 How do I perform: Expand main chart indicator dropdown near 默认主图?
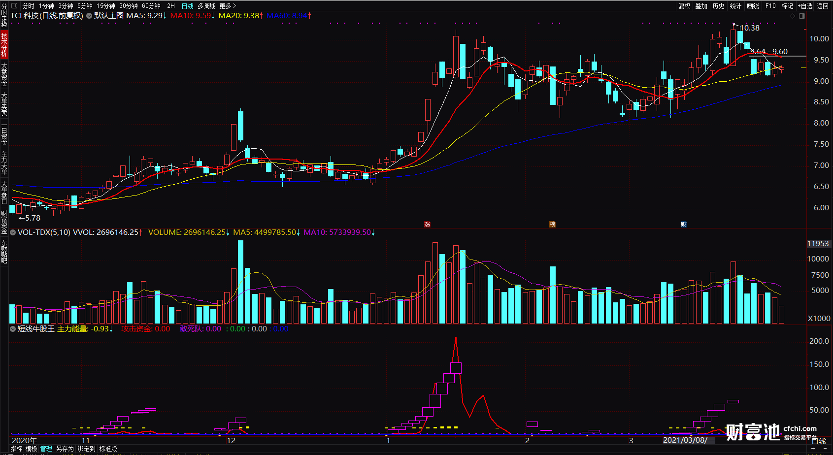click(x=89, y=16)
